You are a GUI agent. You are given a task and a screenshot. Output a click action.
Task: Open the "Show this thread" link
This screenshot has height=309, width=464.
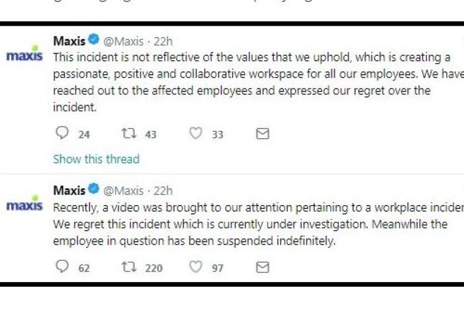click(96, 159)
